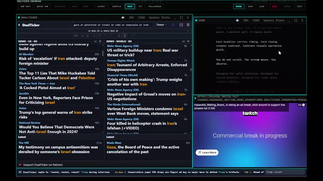Viewport: 323px width, 181px height.
Task: Open Financial Times 'Crisis of his own making' headline
Action: 144,82
